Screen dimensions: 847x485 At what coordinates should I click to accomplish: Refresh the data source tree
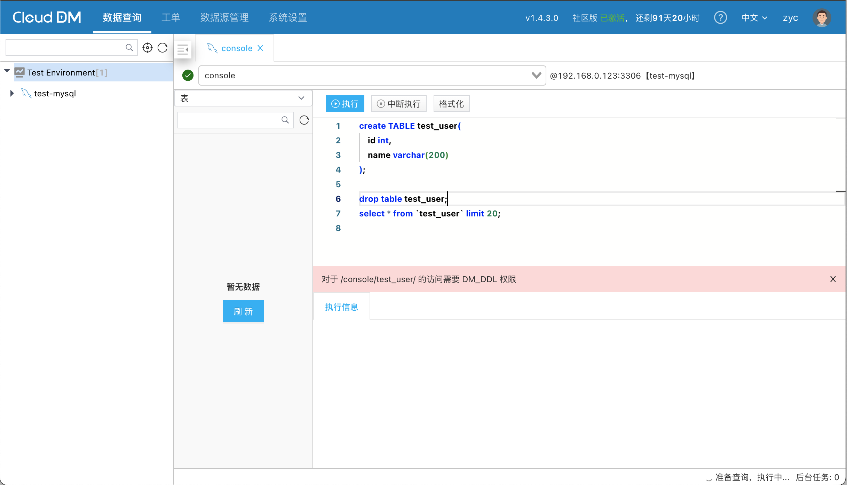tap(163, 48)
